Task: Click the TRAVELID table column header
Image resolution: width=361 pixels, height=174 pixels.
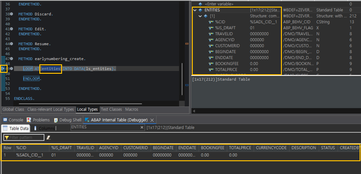Action: pos(85,148)
